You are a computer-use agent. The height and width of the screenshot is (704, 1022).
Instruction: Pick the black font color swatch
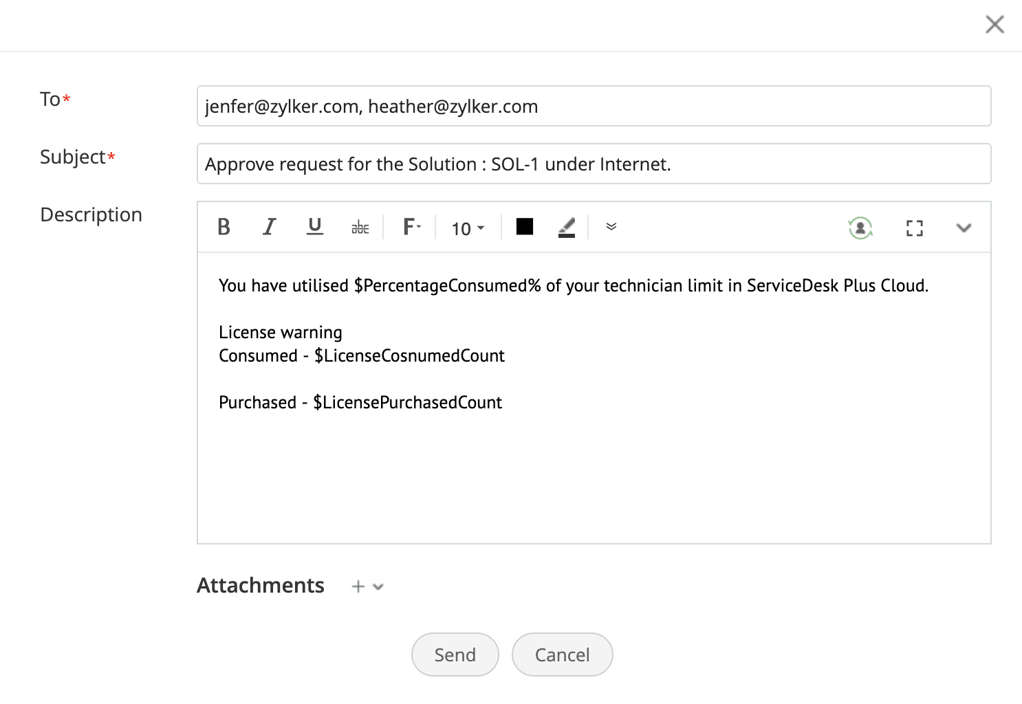(x=525, y=226)
